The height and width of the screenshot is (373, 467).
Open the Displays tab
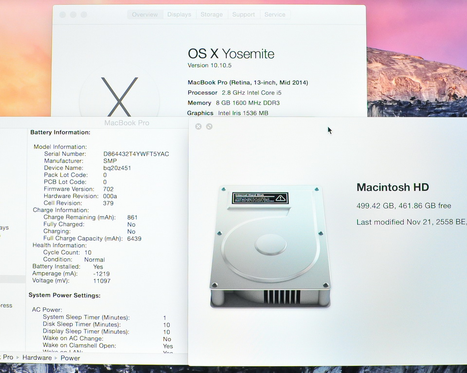pyautogui.click(x=180, y=15)
